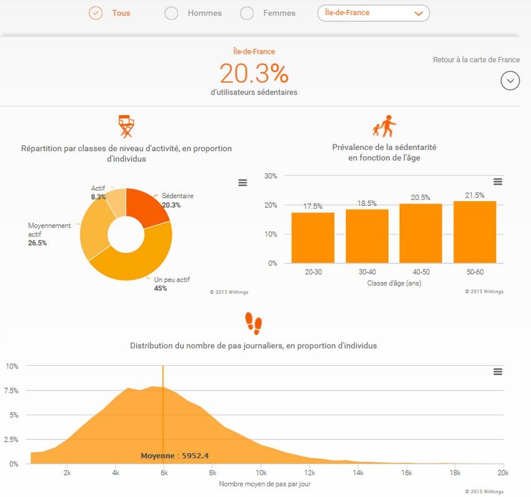Click the orange footprints icon
Image resolution: width=531 pixels, height=497 pixels.
click(x=253, y=323)
